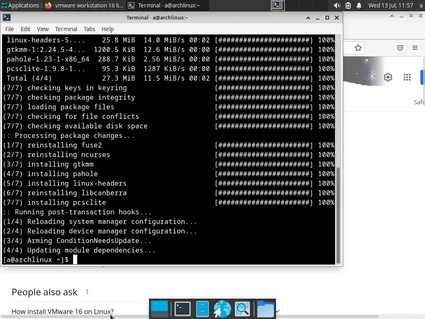Launch Web Browser globe icon in dock
Screen dimensions: 425x319
222,309
